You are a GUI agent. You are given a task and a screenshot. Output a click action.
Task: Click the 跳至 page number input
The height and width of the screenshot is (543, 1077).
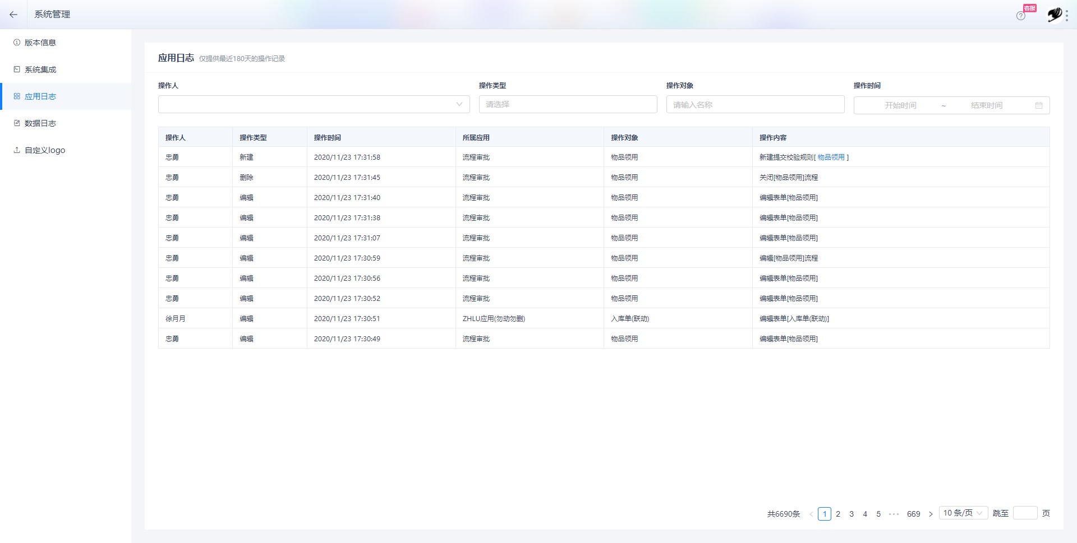pos(1025,513)
